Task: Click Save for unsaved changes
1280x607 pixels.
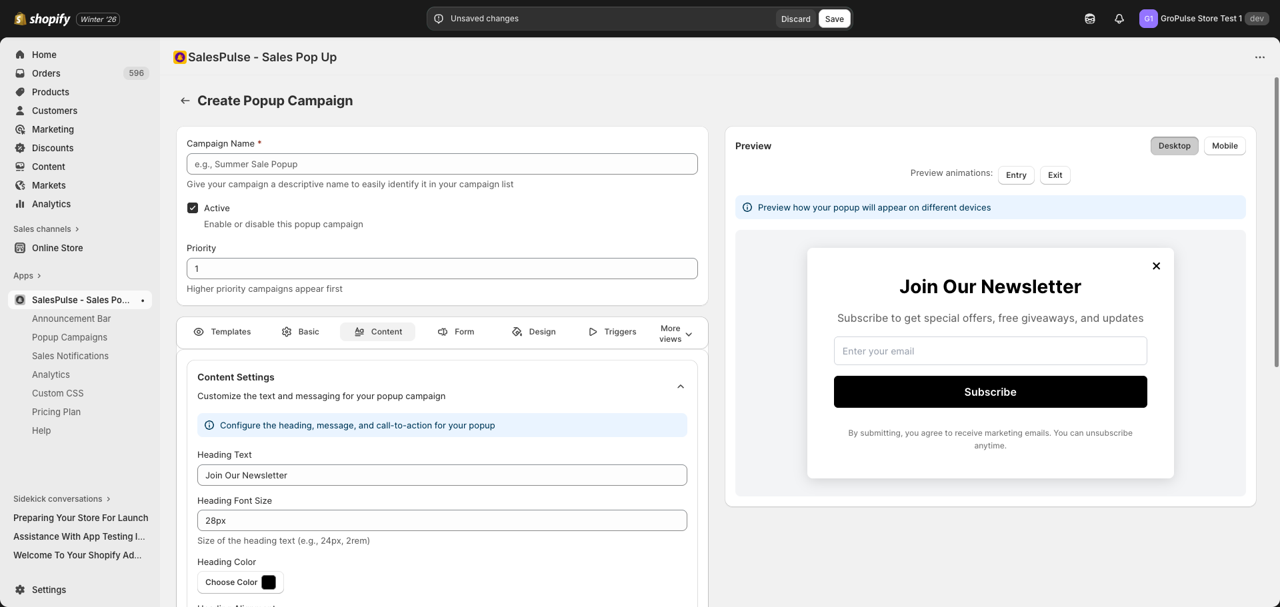Action: pos(834,19)
